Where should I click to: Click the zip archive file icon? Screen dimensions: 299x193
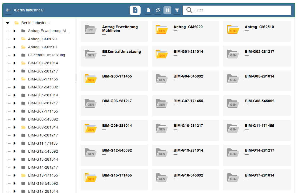[x=148, y=10]
